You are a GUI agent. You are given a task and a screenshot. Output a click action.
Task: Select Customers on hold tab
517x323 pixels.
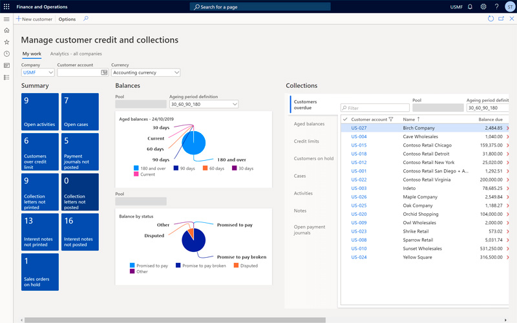[x=313, y=158]
